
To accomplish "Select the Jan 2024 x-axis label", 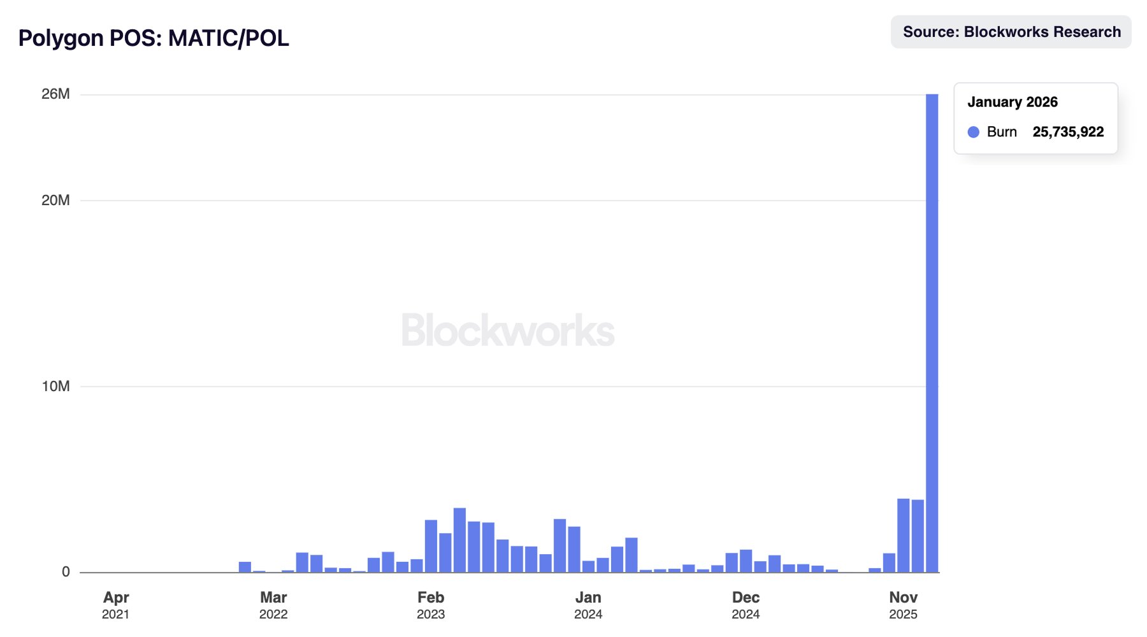I will point(588,605).
